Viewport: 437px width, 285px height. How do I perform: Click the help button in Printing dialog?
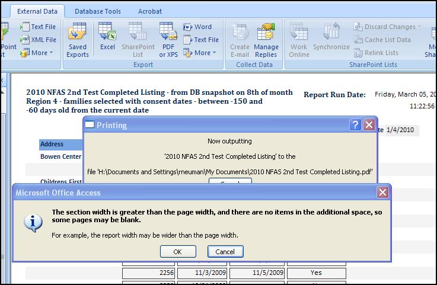point(355,125)
